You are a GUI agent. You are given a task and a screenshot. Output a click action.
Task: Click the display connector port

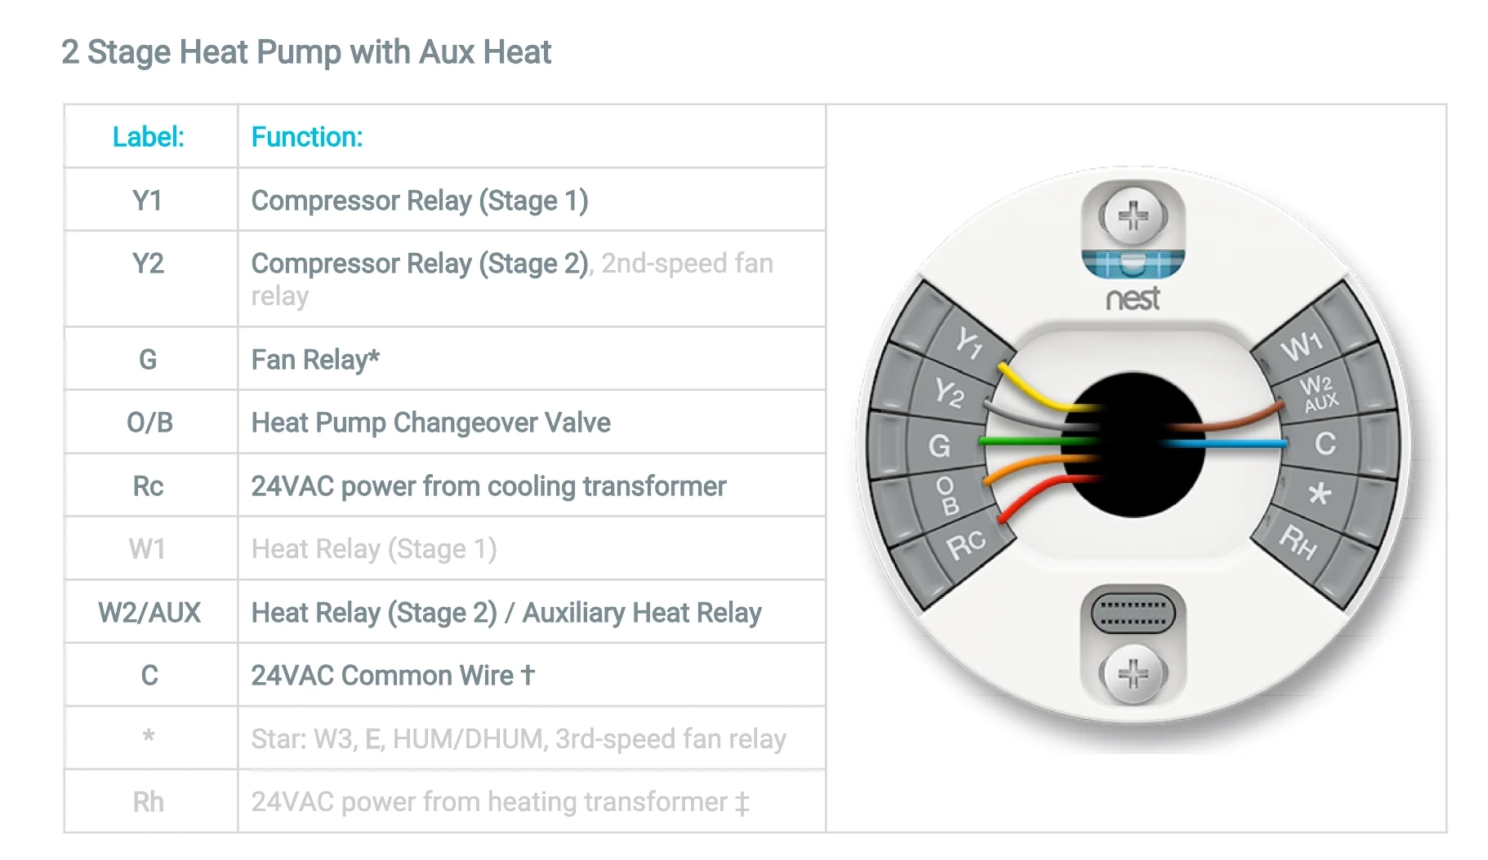pos(1133,613)
